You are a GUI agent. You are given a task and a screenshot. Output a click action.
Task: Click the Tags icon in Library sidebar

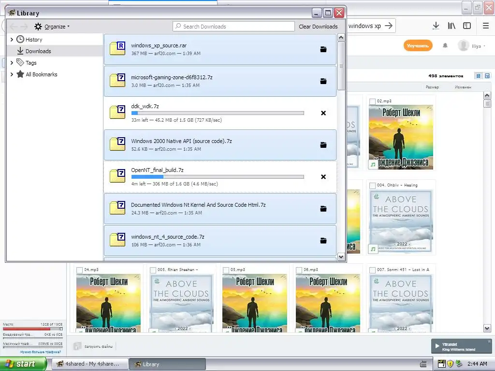pyautogui.click(x=20, y=62)
